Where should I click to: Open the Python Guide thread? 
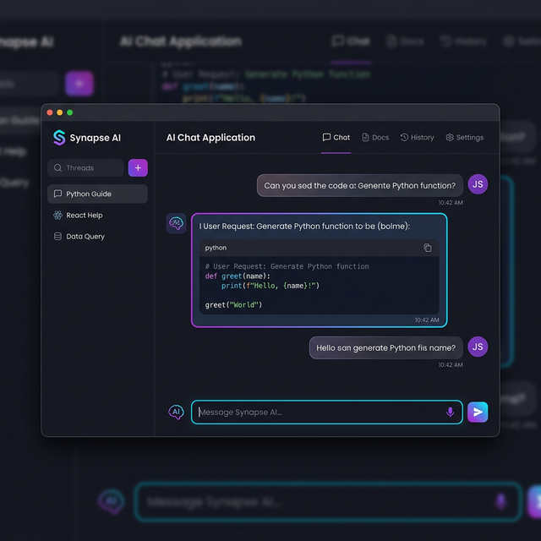click(x=97, y=194)
